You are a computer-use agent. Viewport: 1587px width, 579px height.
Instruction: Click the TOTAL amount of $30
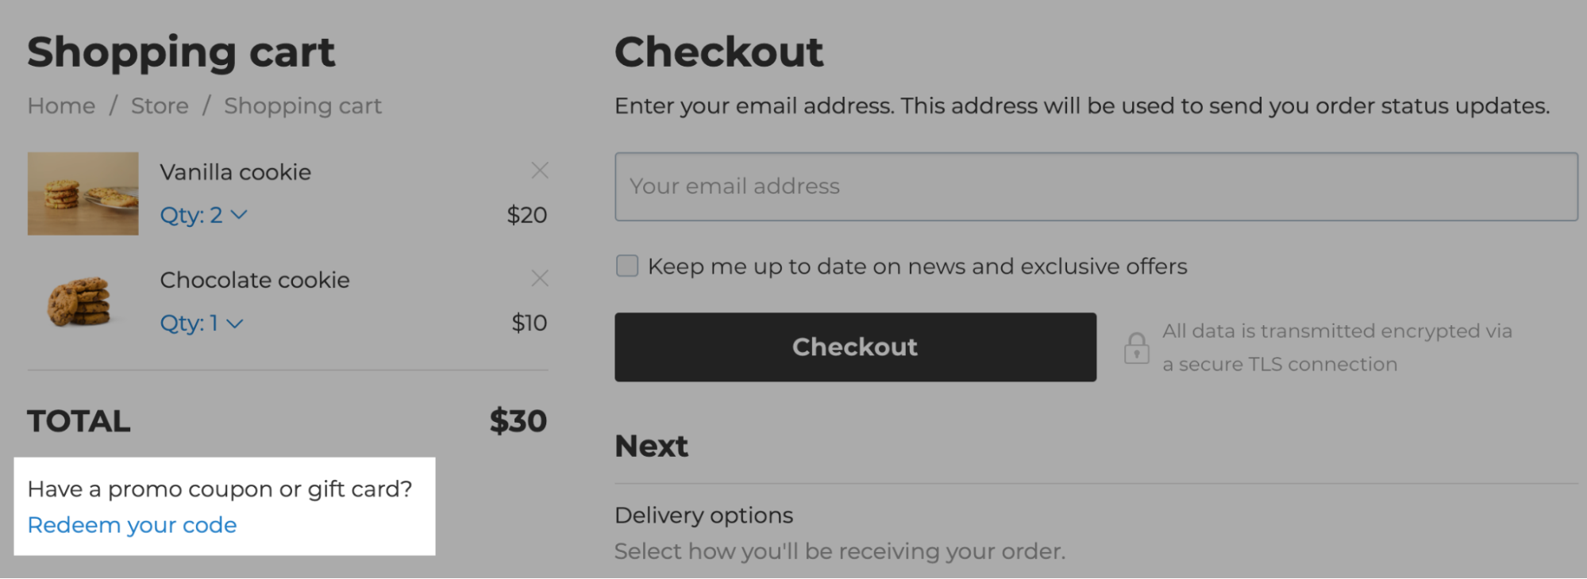coord(518,421)
